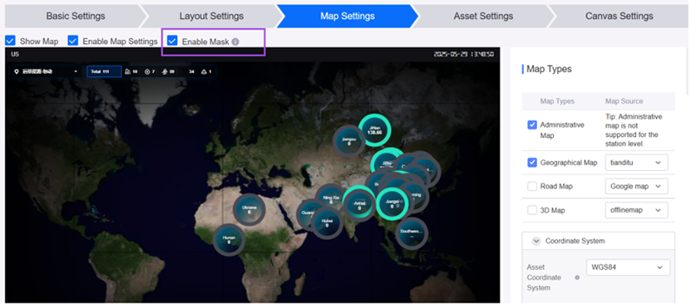Open the region selector dropdown on map
The width and height of the screenshot is (691, 308).
(x=46, y=71)
